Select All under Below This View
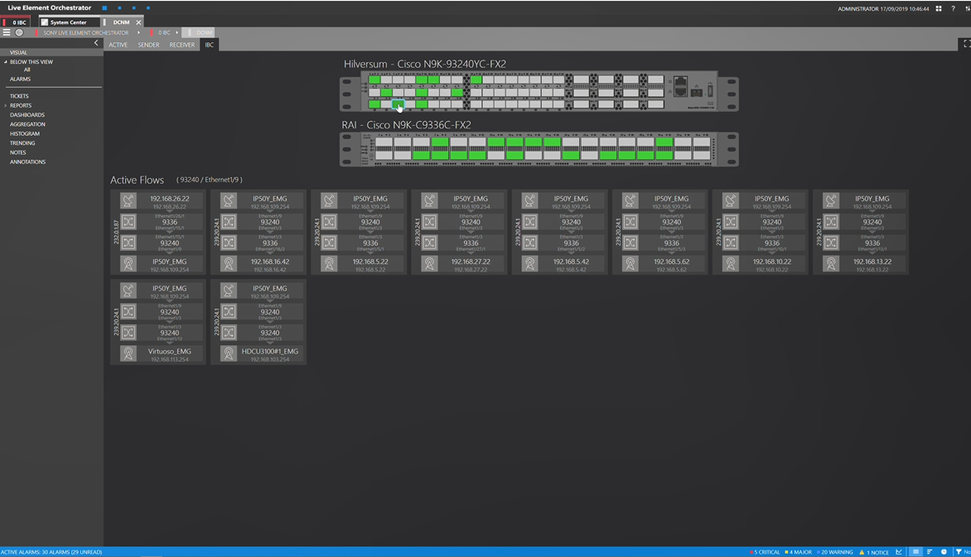The width and height of the screenshot is (971, 557). tap(27, 70)
